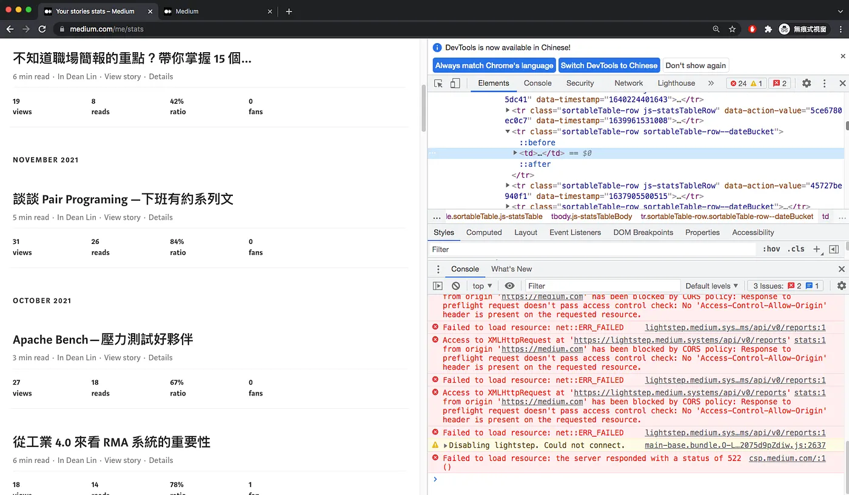Select the element inspector picker icon
The height and width of the screenshot is (495, 849).
pos(438,83)
